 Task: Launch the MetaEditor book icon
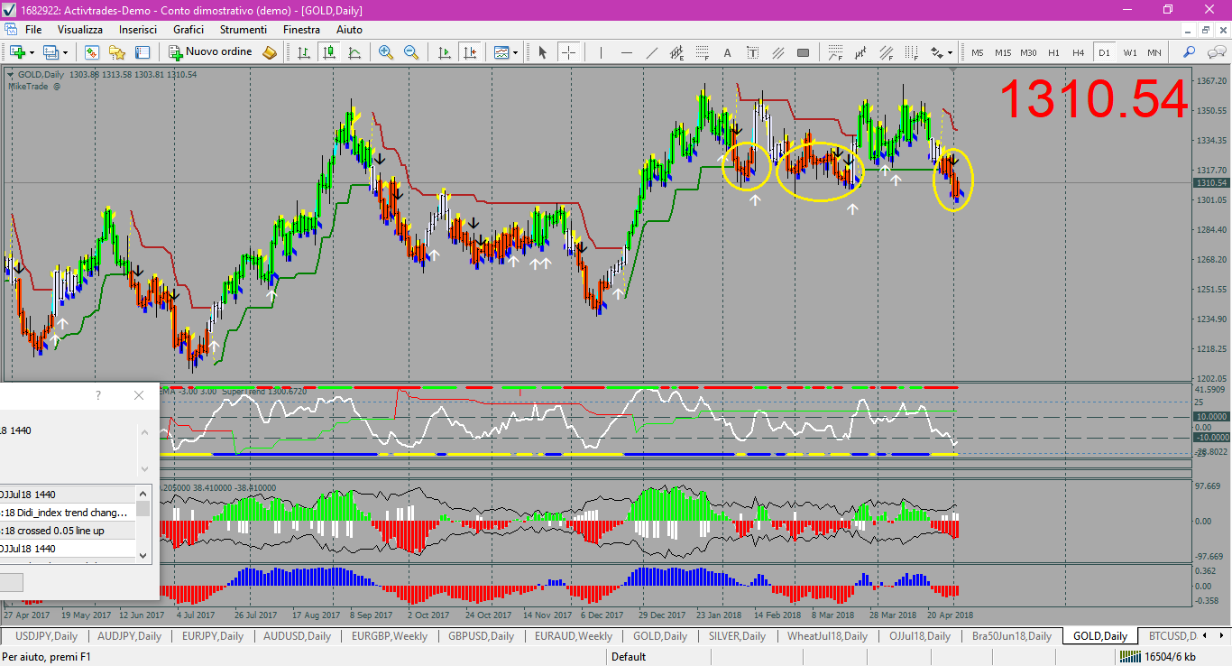click(270, 52)
